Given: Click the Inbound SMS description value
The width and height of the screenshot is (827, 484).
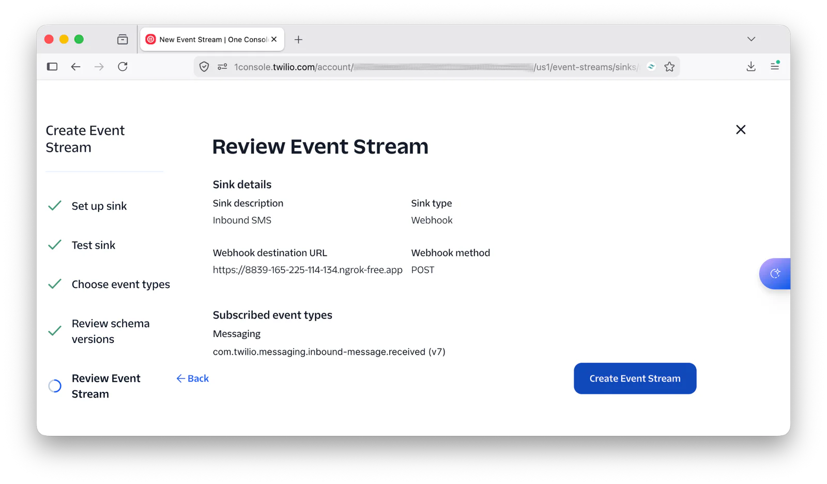Looking at the screenshot, I should pyautogui.click(x=242, y=220).
